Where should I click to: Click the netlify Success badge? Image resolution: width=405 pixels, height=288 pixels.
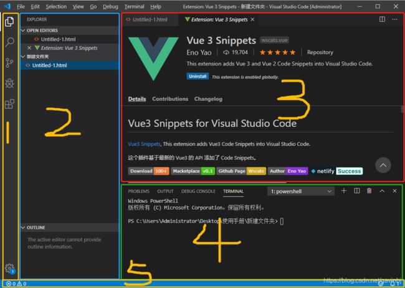tap(337, 171)
